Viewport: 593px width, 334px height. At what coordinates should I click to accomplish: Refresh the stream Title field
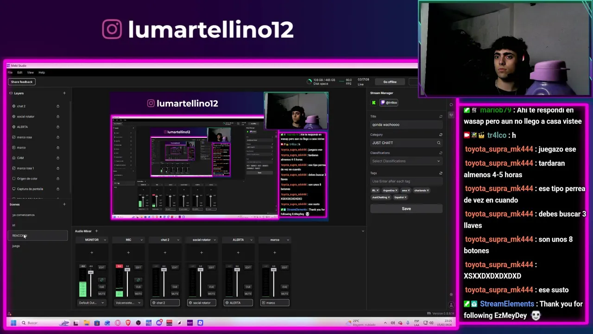(441, 116)
